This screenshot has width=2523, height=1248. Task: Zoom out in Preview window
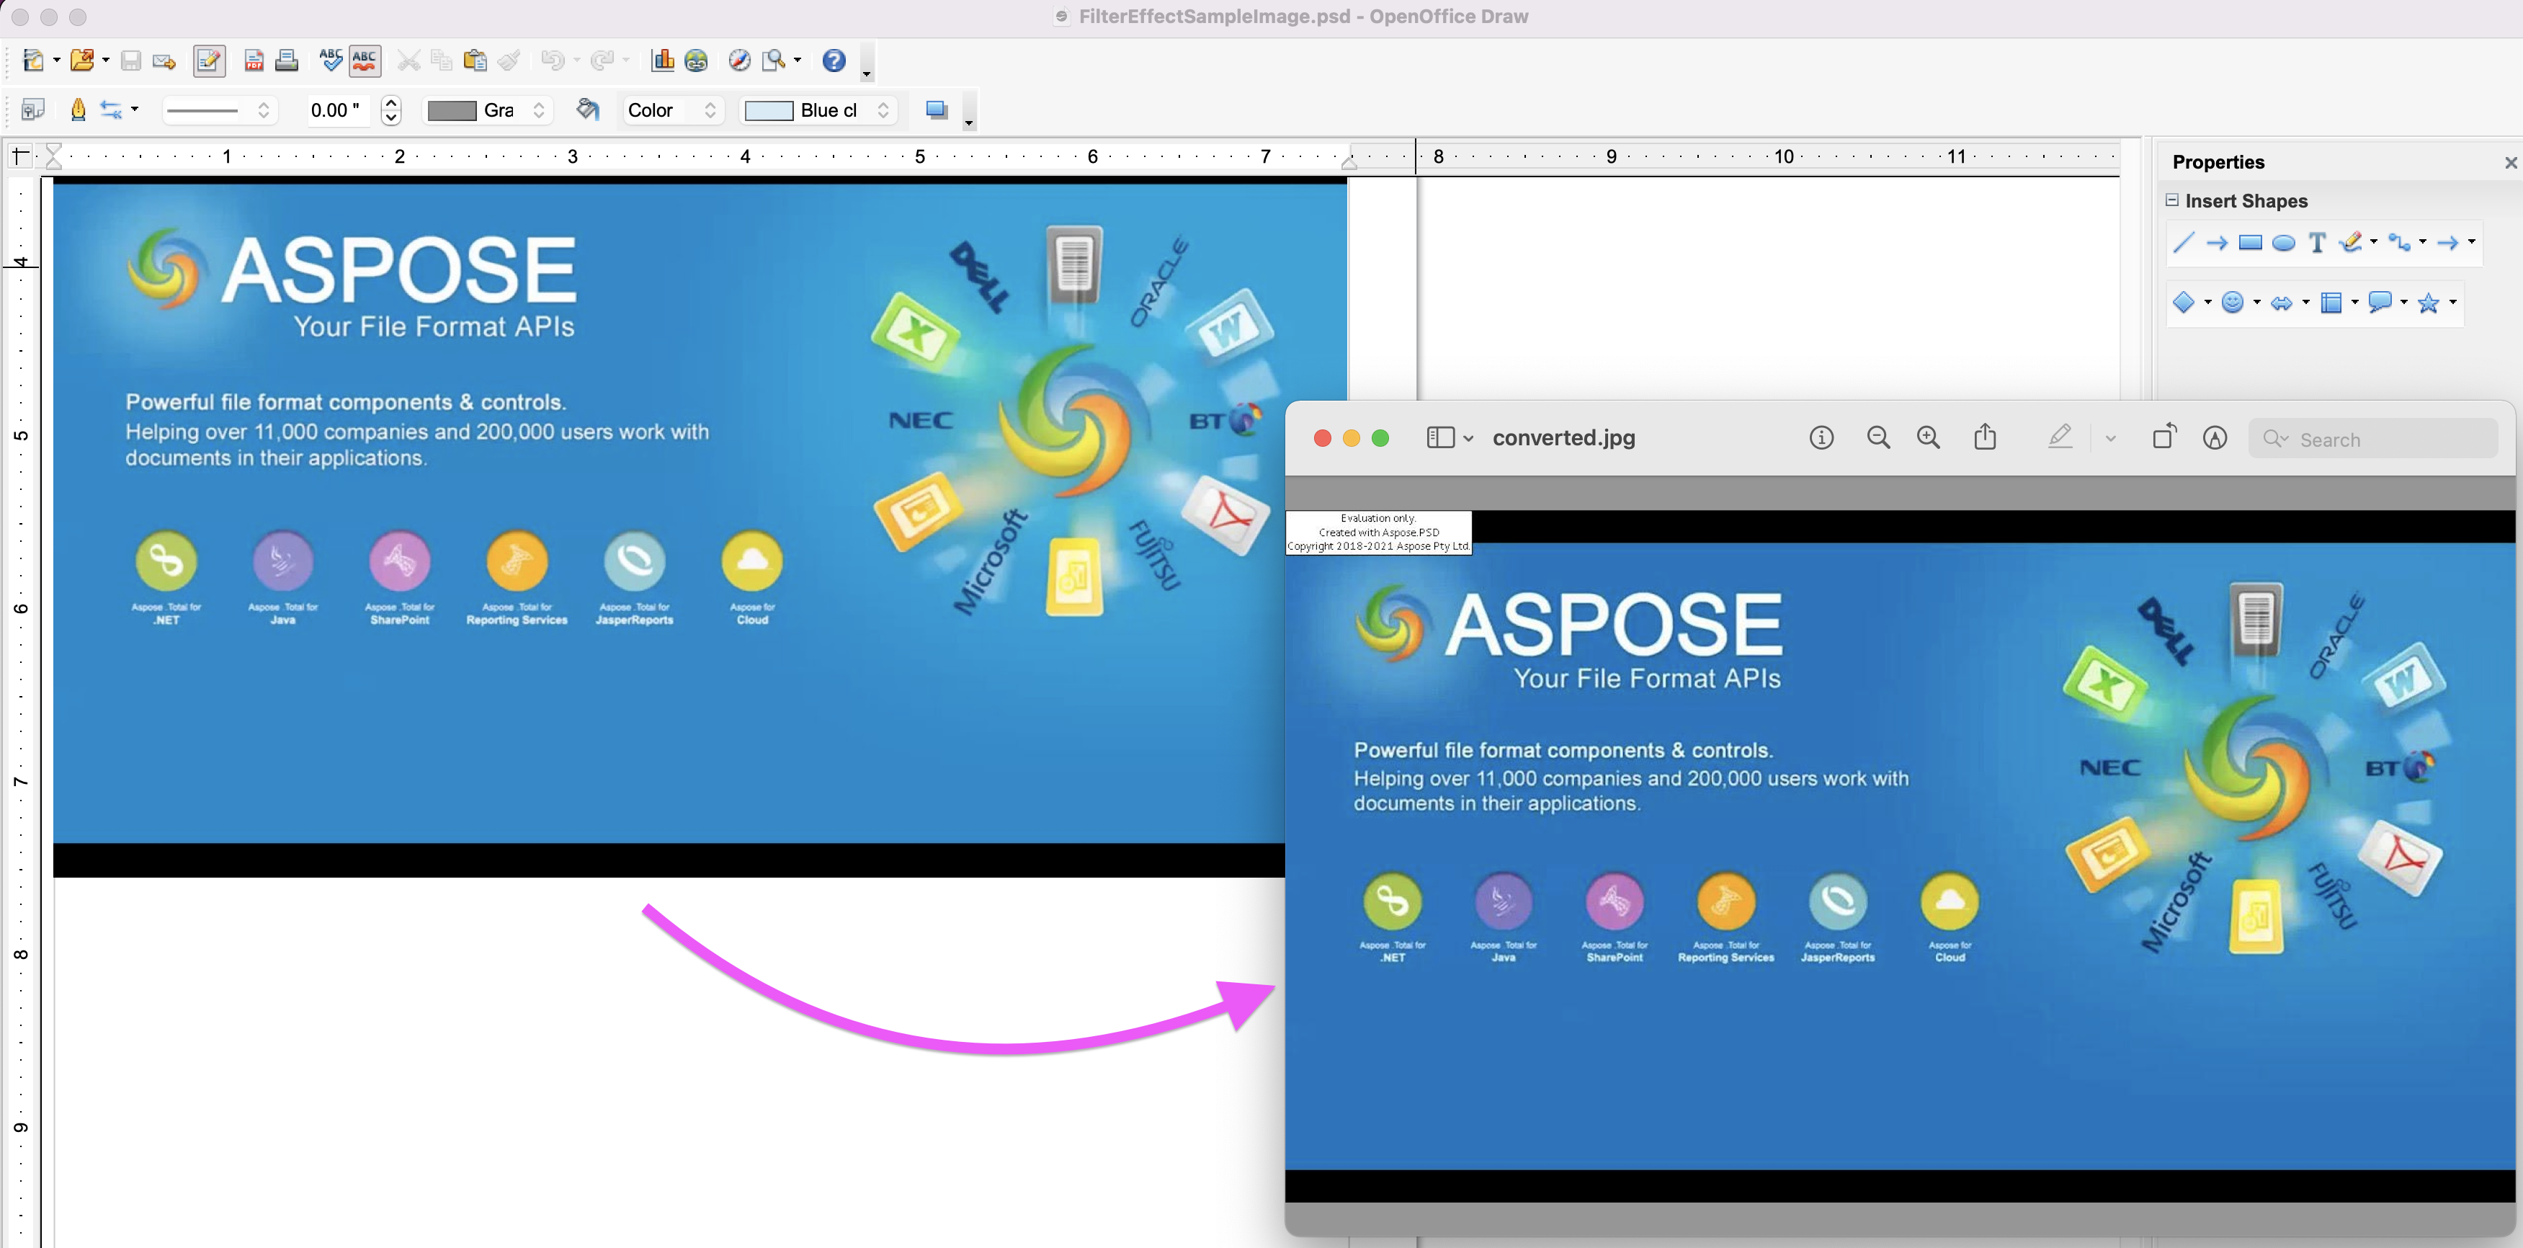pyautogui.click(x=1877, y=438)
